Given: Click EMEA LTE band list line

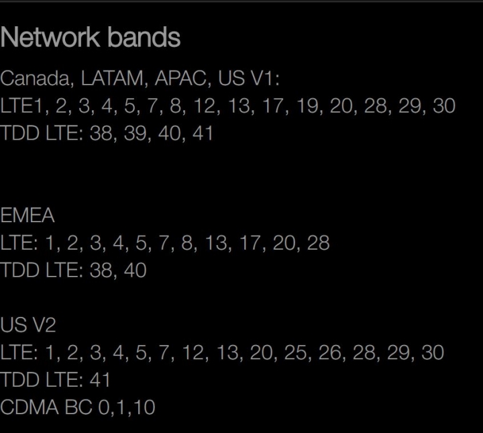Looking at the screenshot, I should click(x=165, y=243).
